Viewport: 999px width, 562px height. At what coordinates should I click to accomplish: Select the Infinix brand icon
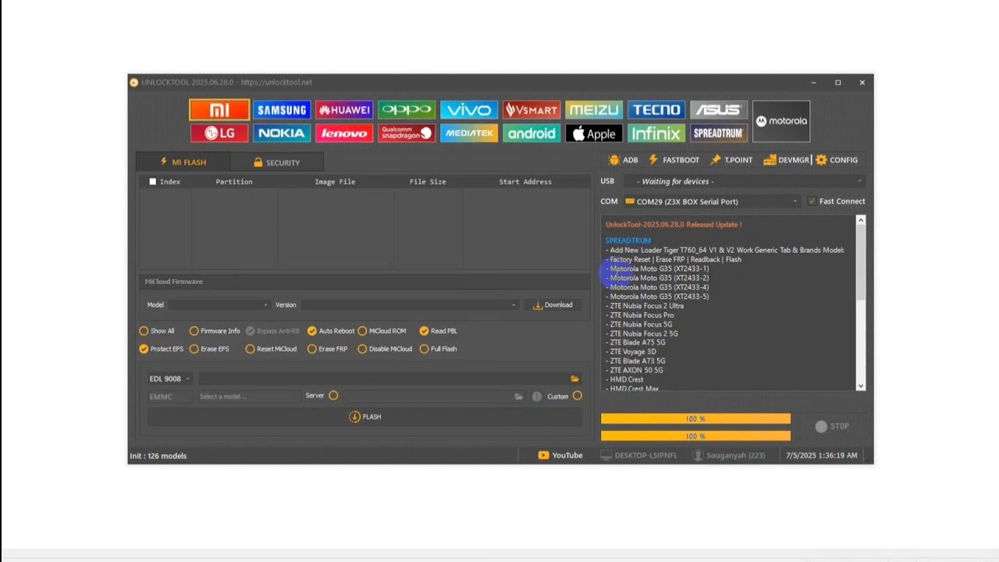tap(656, 133)
